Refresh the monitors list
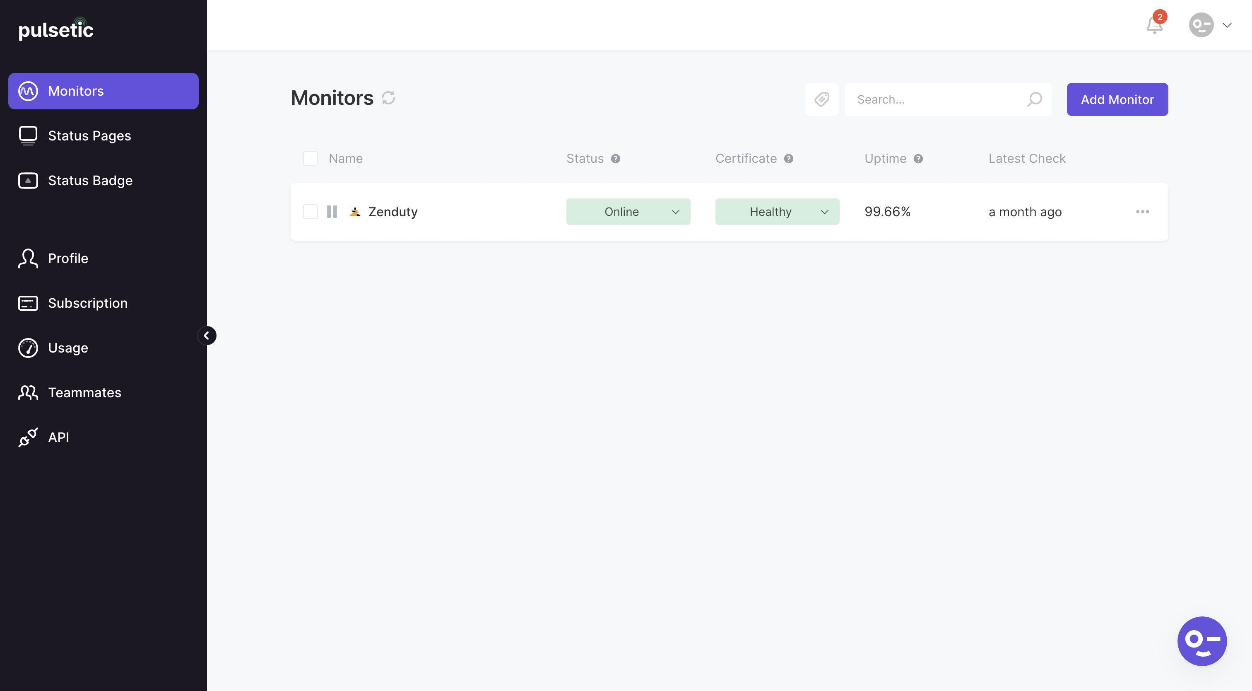 [x=388, y=98]
